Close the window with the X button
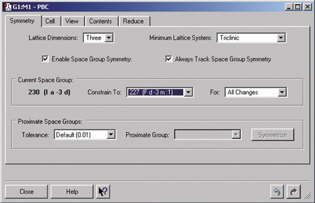 (x=307, y=7)
